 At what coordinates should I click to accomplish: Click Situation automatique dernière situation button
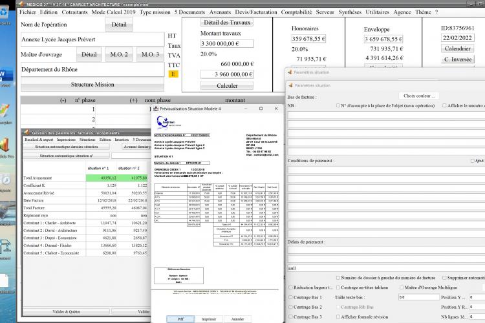(66, 147)
